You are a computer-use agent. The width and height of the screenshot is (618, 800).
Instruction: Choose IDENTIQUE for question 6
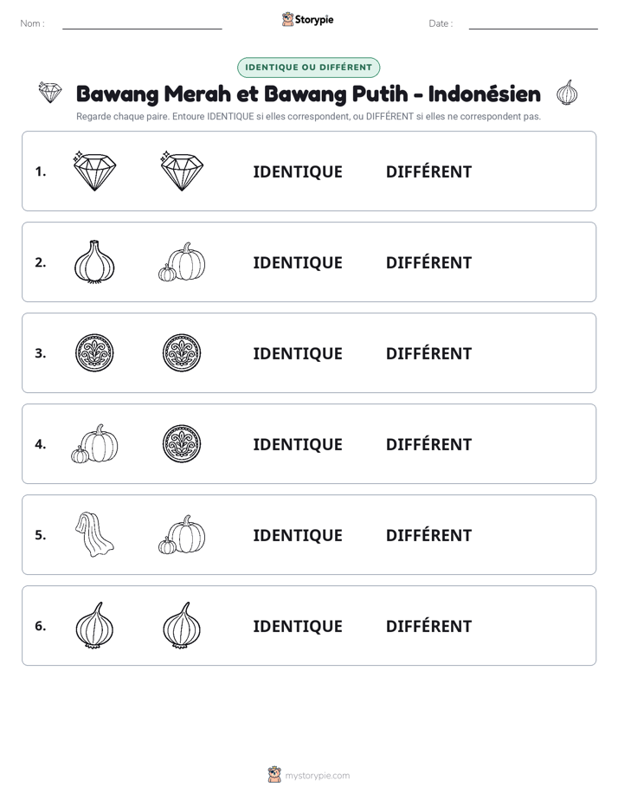pyautogui.click(x=298, y=627)
